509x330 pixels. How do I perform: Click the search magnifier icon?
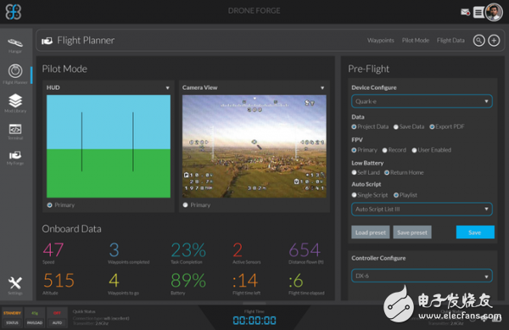(x=478, y=41)
